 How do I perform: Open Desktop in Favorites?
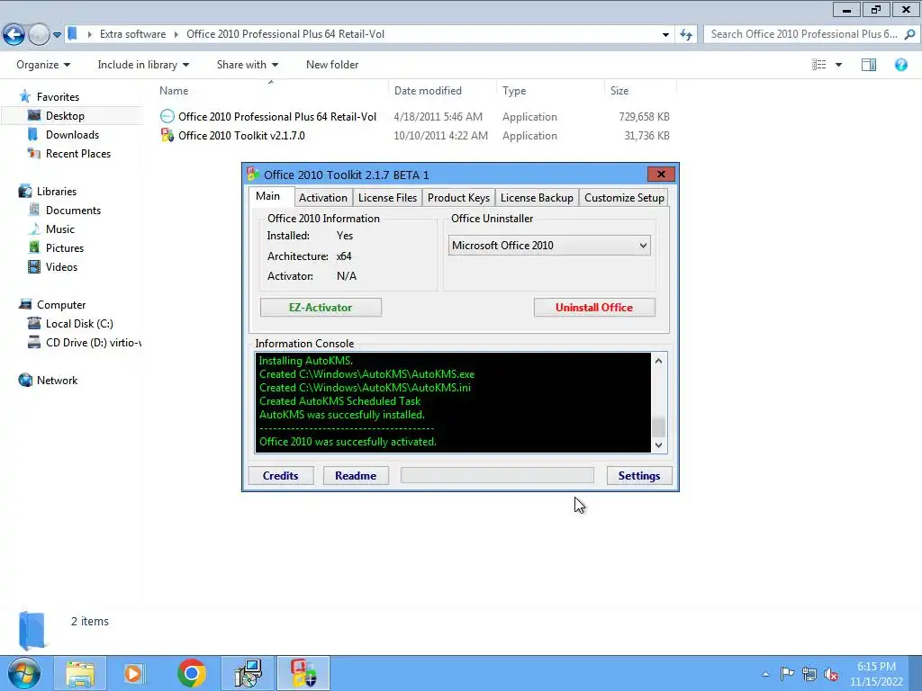pyautogui.click(x=65, y=116)
